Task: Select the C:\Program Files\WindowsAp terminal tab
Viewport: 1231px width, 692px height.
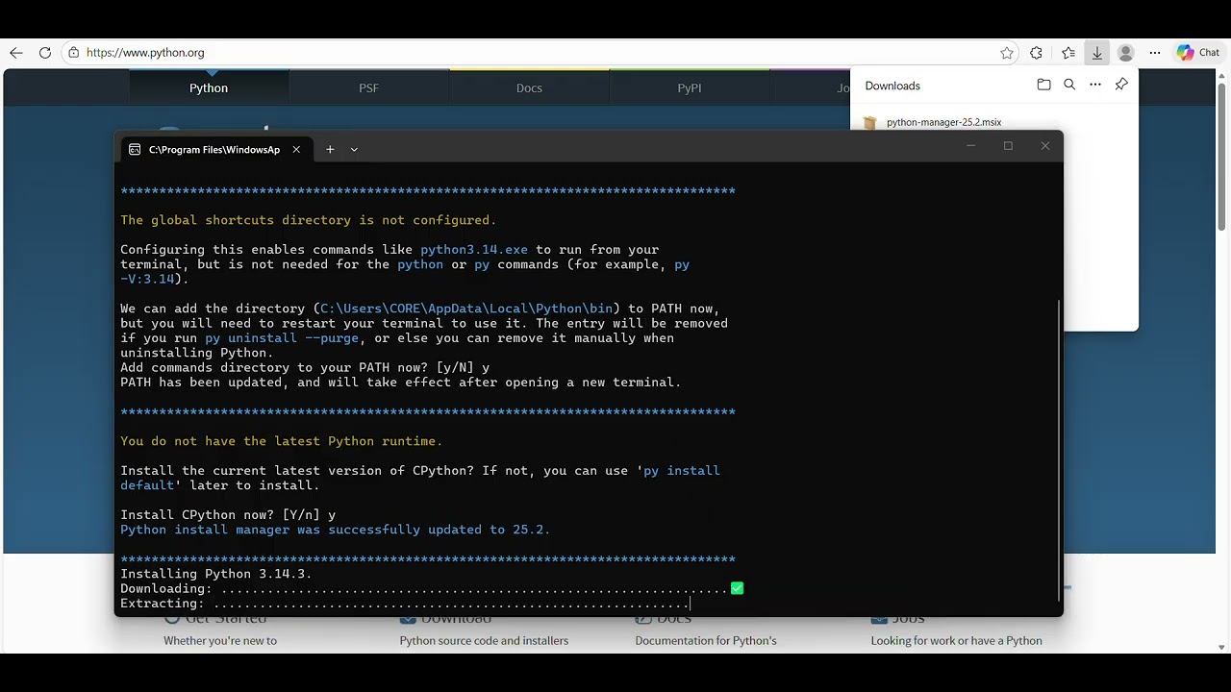Action: pos(214,150)
